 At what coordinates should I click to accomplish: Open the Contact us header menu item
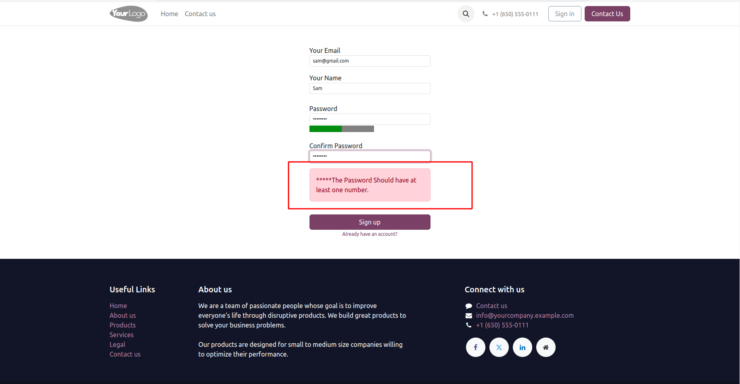tap(200, 14)
